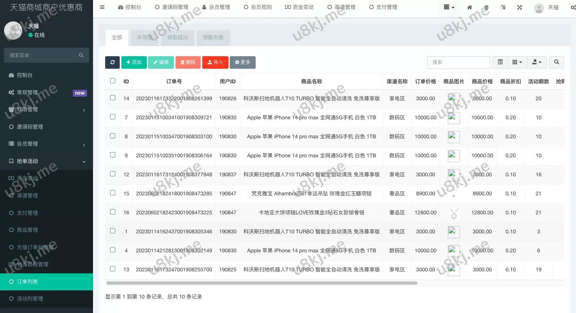Open the home icon in top bar

470,7
